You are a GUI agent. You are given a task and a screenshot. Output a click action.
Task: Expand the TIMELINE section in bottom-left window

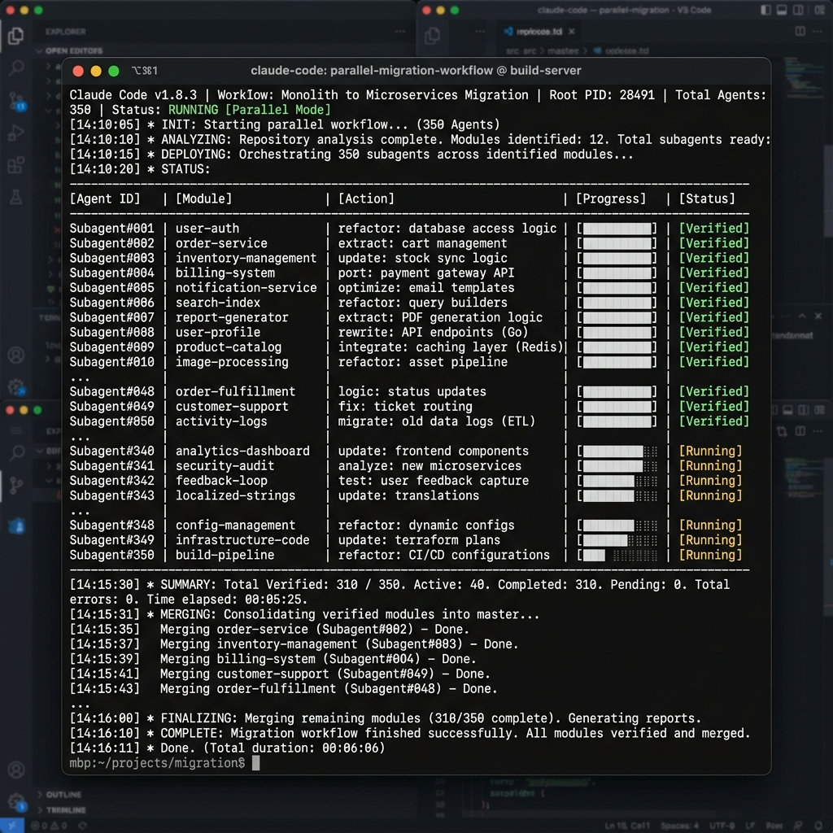tap(62, 810)
